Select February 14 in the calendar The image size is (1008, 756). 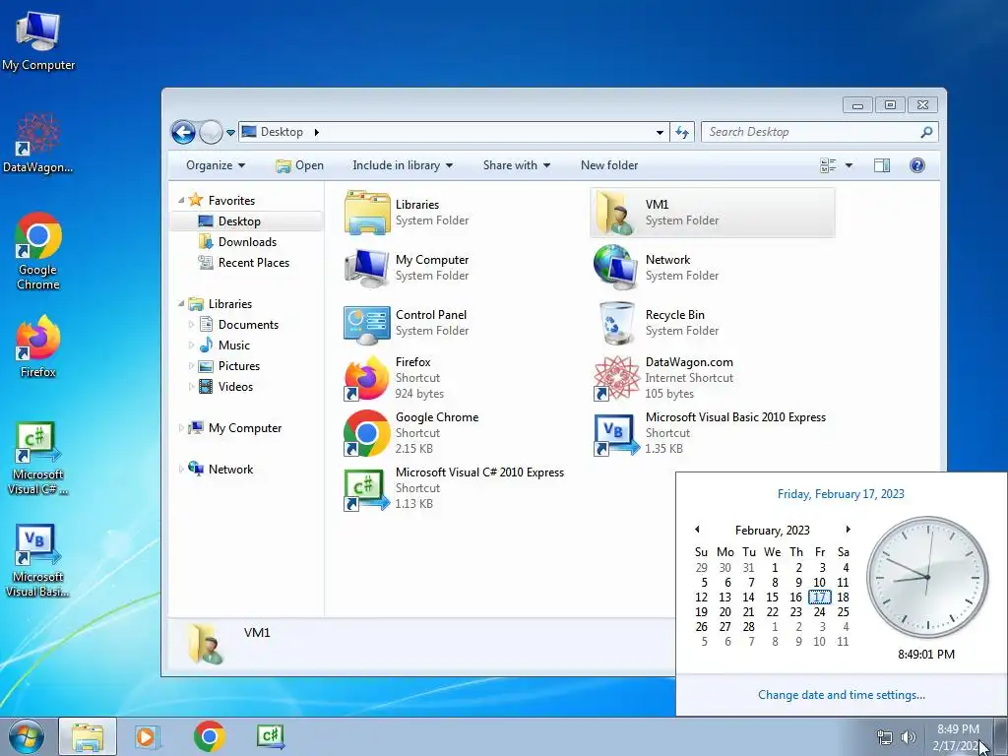pos(748,598)
